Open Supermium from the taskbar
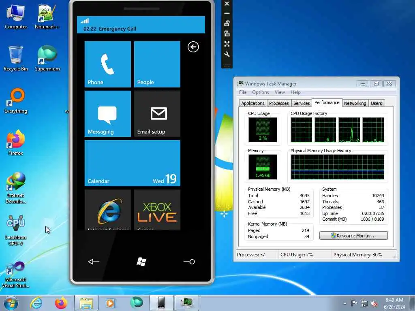 137,303
